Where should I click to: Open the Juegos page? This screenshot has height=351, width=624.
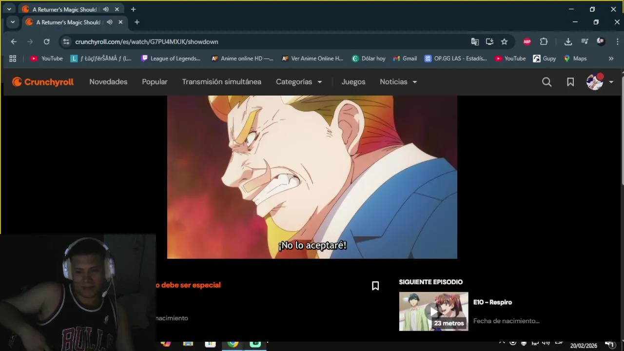(x=353, y=82)
